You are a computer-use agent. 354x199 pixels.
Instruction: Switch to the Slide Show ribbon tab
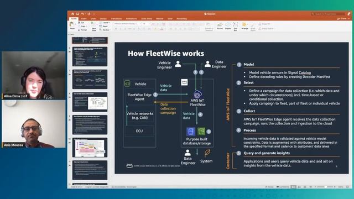(x=147, y=19)
